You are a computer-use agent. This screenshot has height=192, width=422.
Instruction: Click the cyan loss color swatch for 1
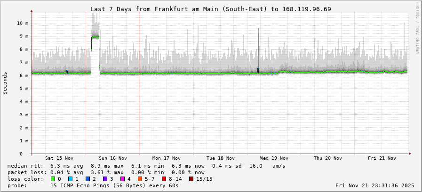coord(71,179)
